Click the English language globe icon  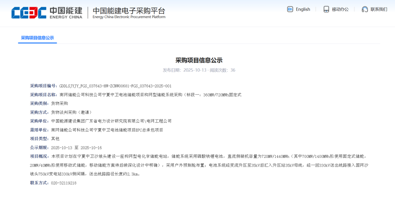(x=290, y=9)
